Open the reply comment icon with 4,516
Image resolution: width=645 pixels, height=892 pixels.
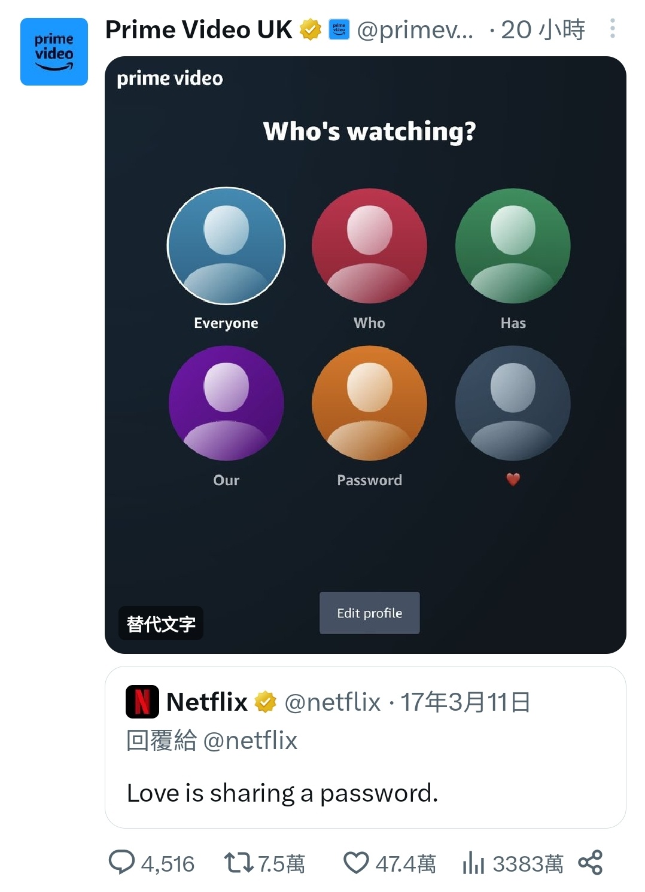click(121, 863)
